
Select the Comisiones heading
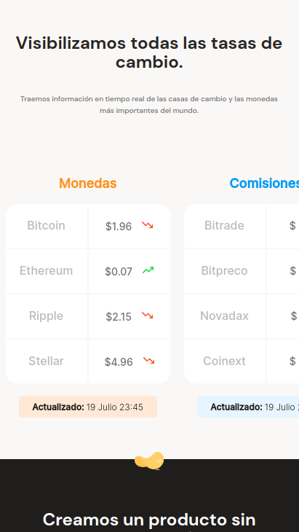click(x=264, y=183)
